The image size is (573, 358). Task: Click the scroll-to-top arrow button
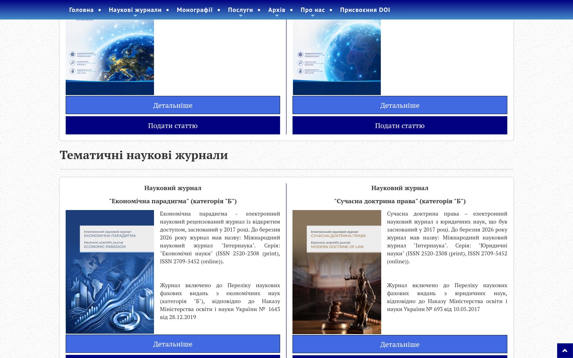tap(565, 350)
